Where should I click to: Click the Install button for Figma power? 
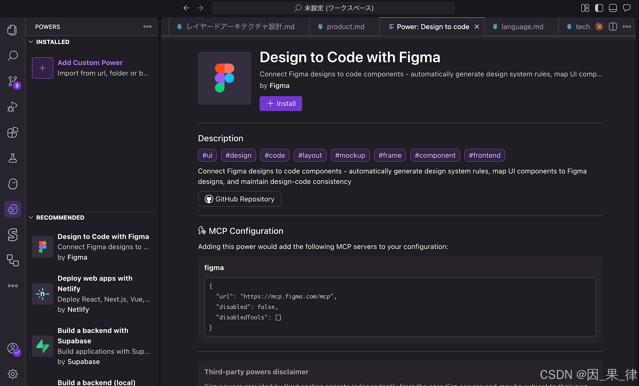tap(281, 104)
